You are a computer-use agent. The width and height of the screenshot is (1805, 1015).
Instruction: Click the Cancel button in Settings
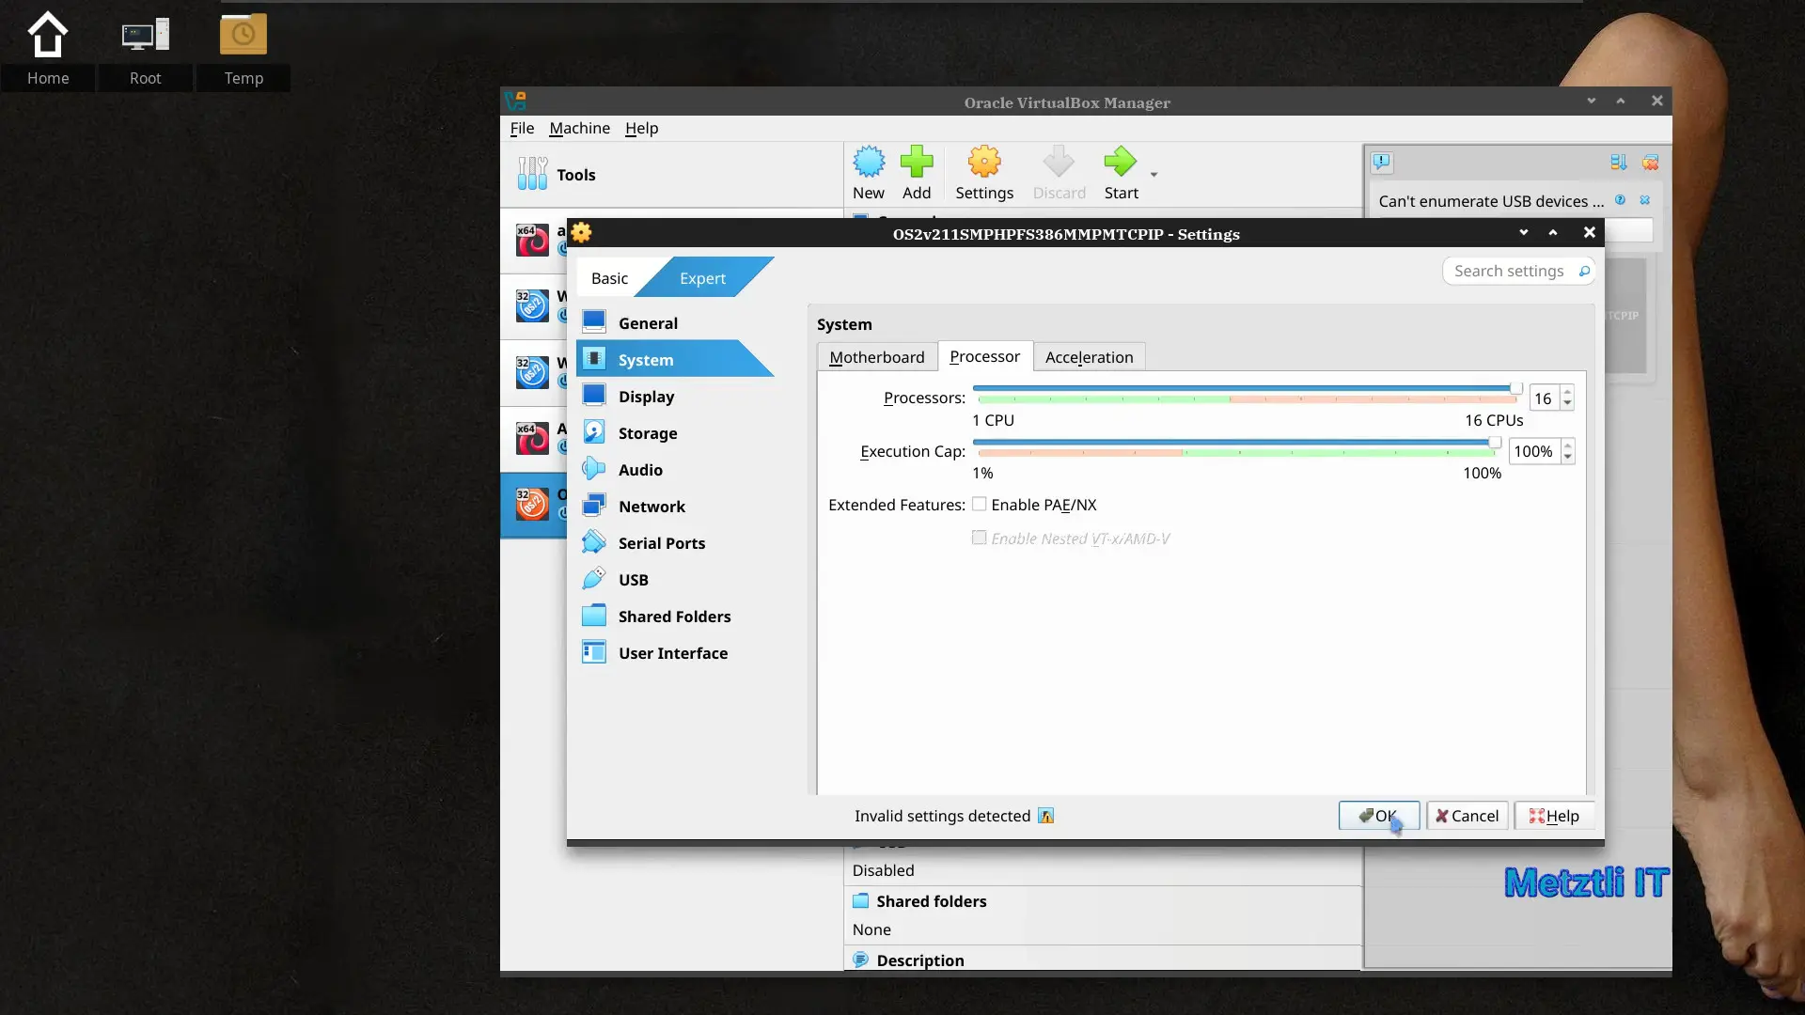(1467, 816)
